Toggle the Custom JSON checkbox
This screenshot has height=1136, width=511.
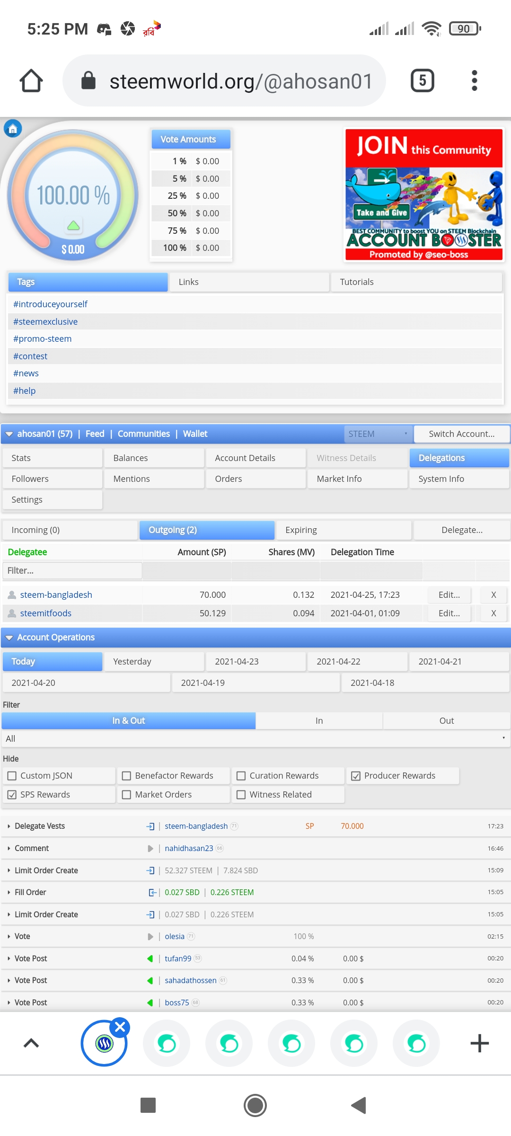(x=12, y=776)
